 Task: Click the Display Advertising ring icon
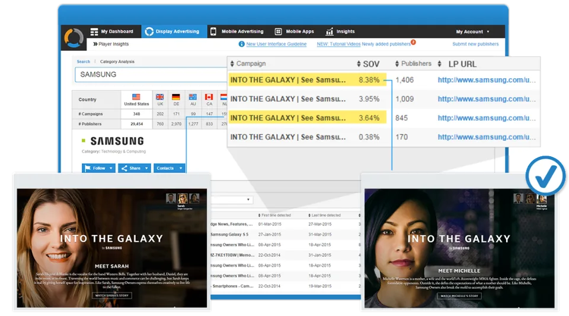tap(149, 31)
